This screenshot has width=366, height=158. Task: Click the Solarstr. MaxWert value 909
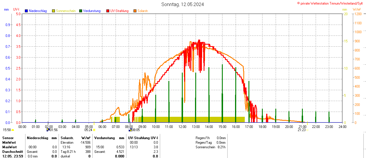point(87,147)
